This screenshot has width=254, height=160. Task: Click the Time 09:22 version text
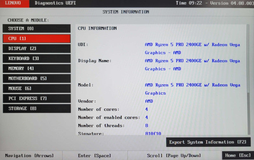pos(215,3)
